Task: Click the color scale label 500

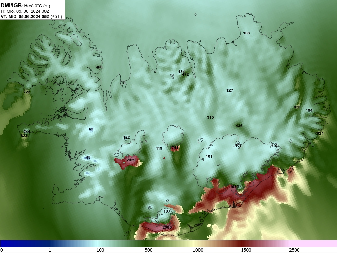Action: 149,250
